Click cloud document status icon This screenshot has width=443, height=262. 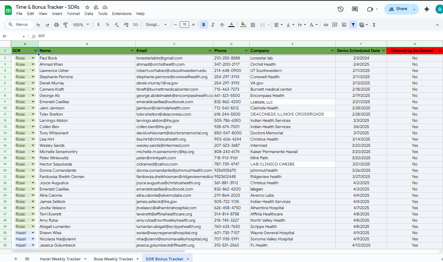point(105,7)
